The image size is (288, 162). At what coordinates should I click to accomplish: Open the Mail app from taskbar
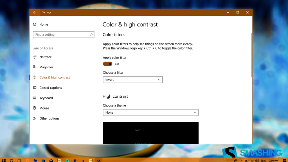pos(51,161)
